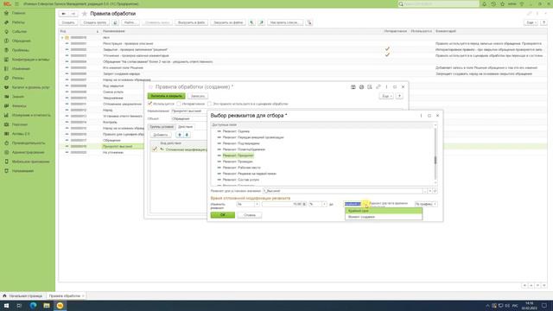Move action down with the down arrow
This screenshot has width=553, height=311.
pyautogui.click(x=187, y=135)
